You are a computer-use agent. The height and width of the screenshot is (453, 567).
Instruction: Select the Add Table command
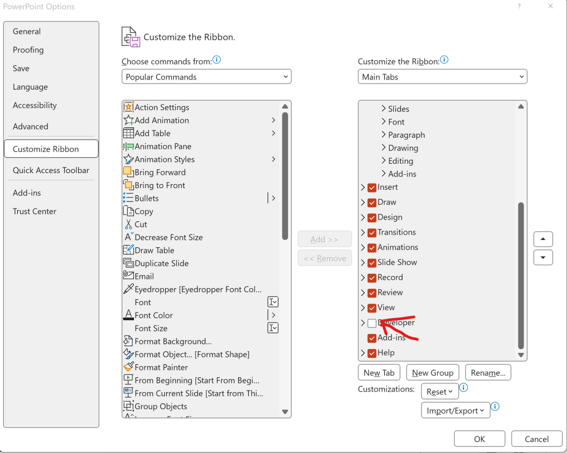coord(152,133)
